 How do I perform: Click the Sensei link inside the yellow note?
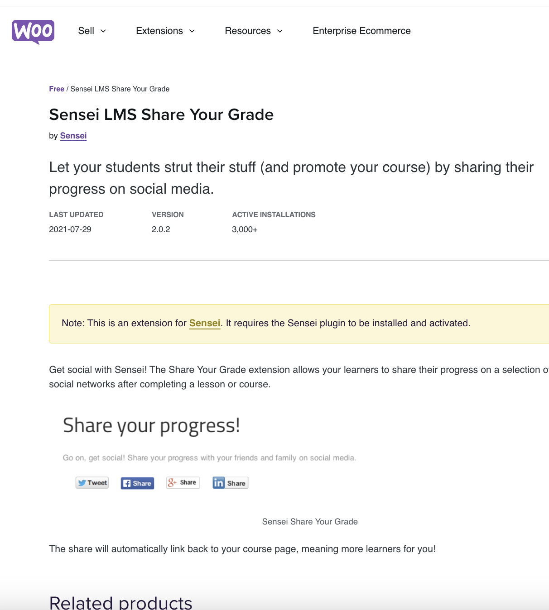pyautogui.click(x=204, y=323)
